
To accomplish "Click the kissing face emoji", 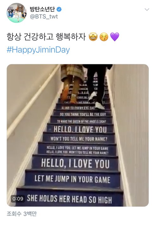I will (x=104, y=37).
